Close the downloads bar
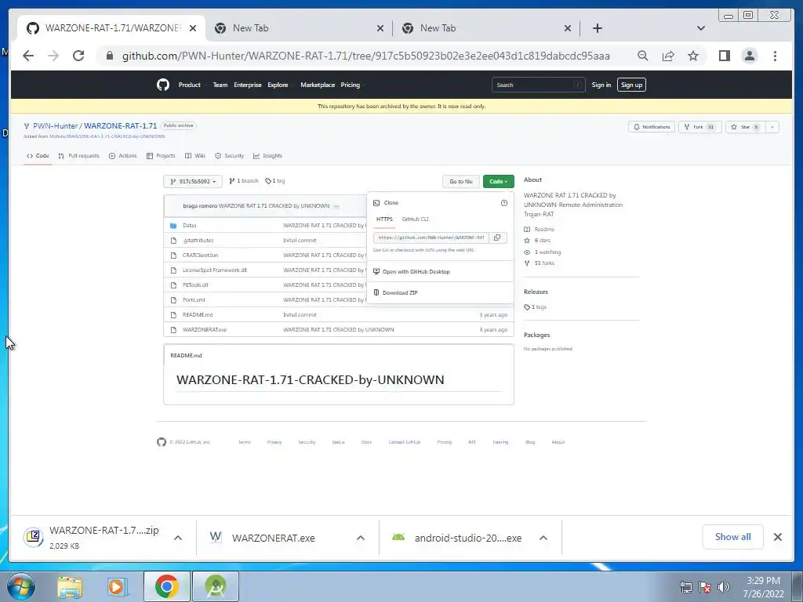Image resolution: width=803 pixels, height=602 pixels. [x=777, y=537]
